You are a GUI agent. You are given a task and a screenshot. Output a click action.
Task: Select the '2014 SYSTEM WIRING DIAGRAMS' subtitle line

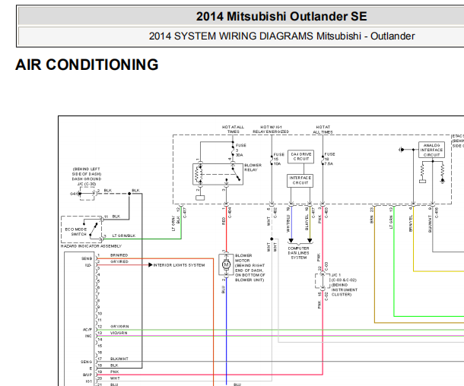pyautogui.click(x=281, y=36)
